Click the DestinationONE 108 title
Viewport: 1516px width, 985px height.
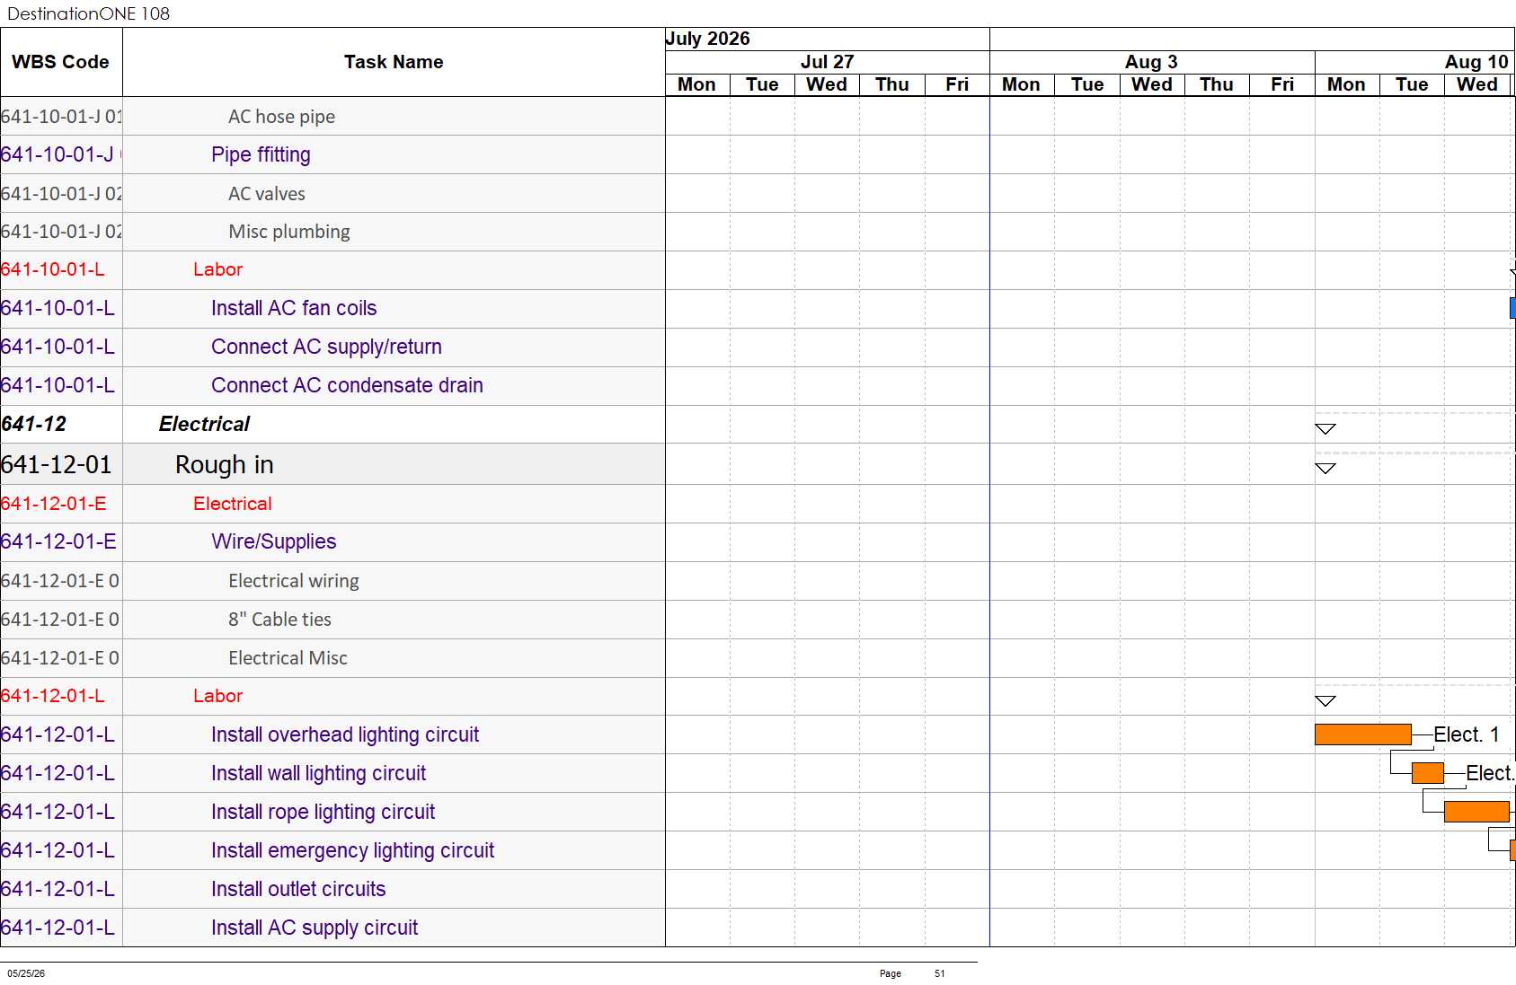click(88, 13)
